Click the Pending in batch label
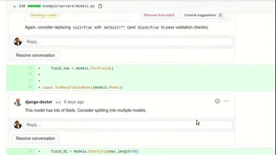The image size is (276, 155). click(44, 15)
